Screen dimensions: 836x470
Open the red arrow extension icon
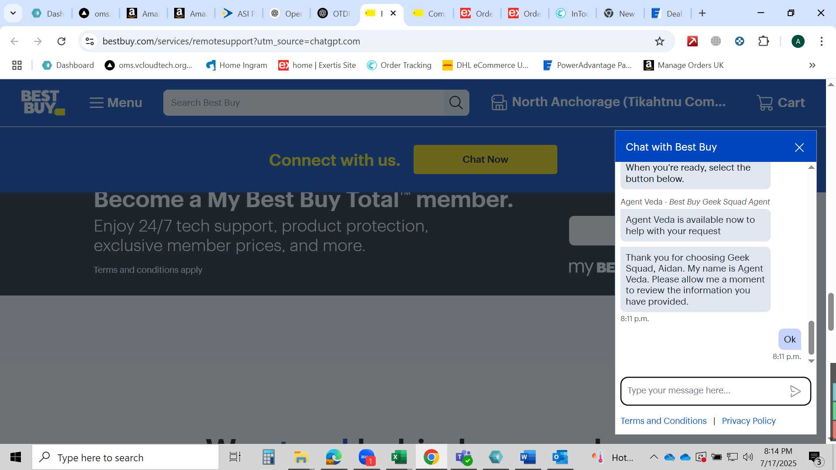pyautogui.click(x=692, y=41)
